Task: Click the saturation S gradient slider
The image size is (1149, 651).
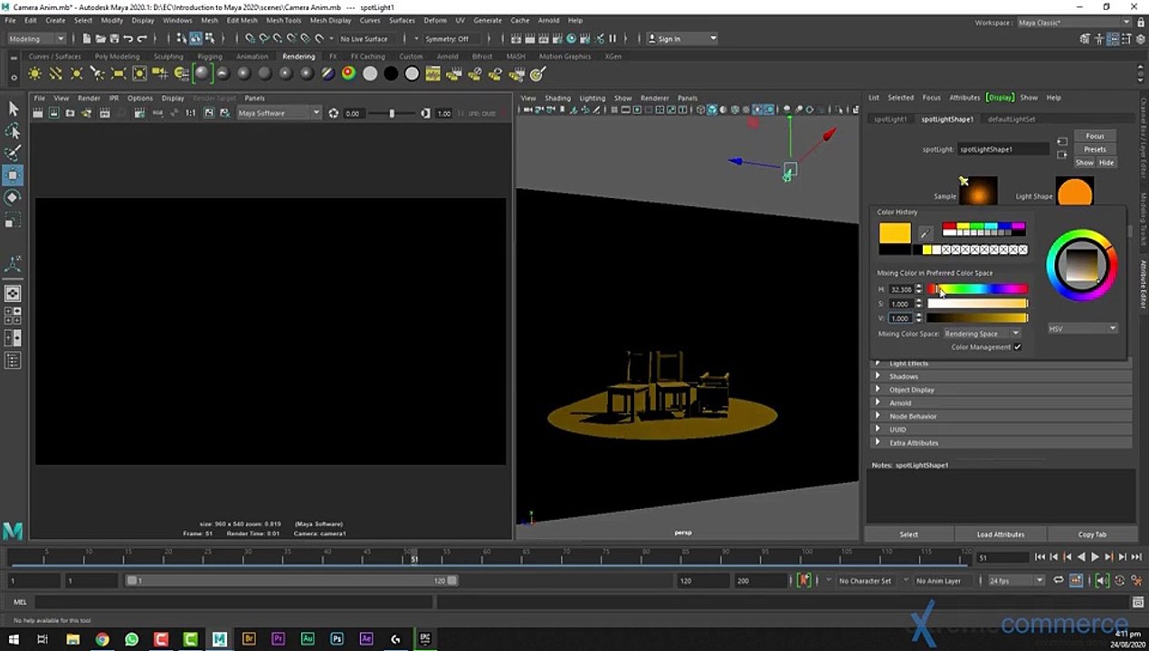Action: click(978, 304)
